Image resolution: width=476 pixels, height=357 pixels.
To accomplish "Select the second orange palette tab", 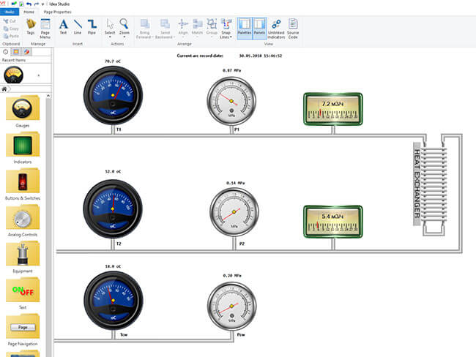I will (x=16, y=52).
